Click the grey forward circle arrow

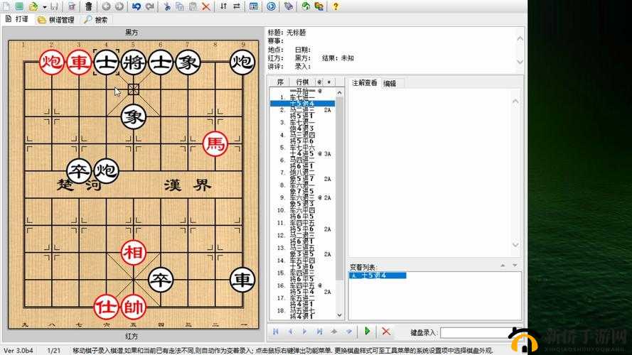(119, 6)
